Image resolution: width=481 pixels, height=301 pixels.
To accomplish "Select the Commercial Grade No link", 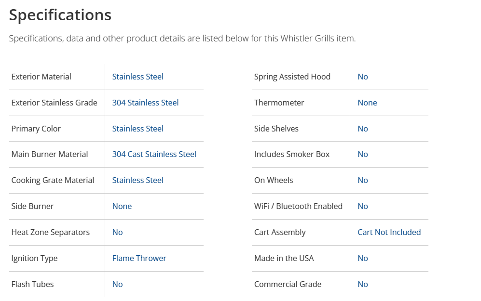I will [x=362, y=284].
